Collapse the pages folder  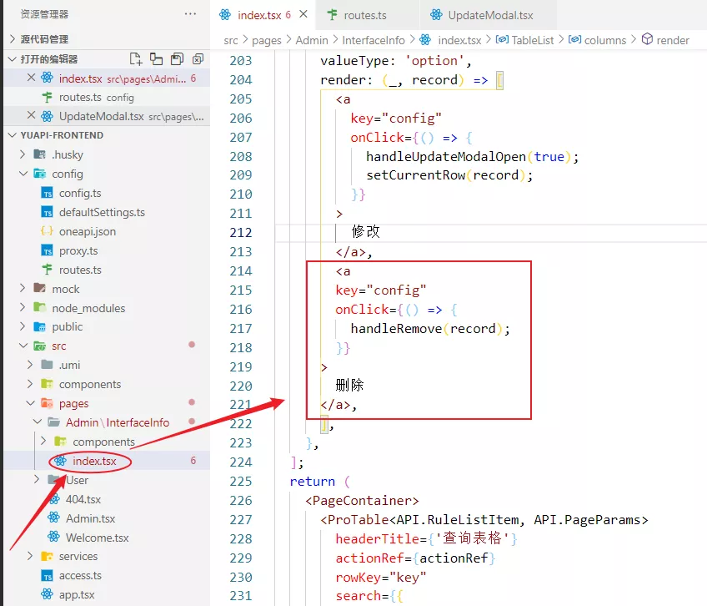click(x=30, y=403)
